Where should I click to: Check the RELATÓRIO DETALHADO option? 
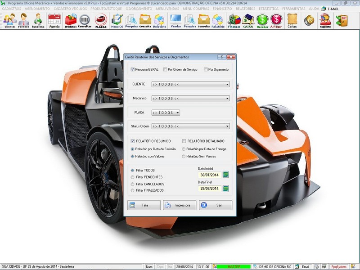(x=184, y=141)
